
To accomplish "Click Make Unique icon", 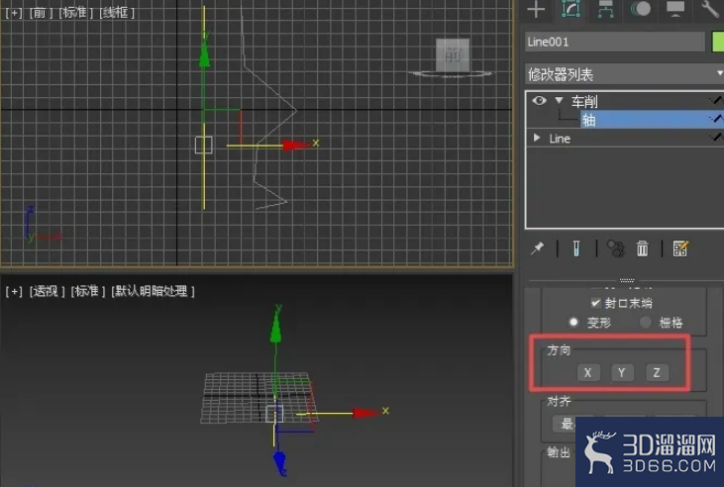I will tap(615, 248).
